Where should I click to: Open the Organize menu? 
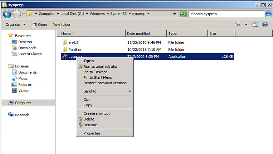coord(15,25)
